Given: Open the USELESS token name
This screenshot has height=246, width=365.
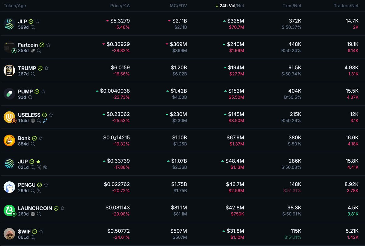Looking at the screenshot, I should pos(29,115).
